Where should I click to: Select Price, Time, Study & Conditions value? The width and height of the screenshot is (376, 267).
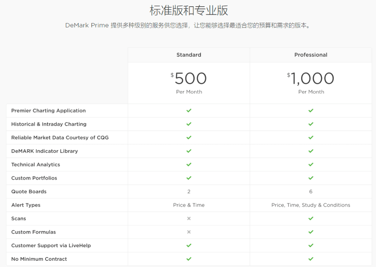coord(311,205)
